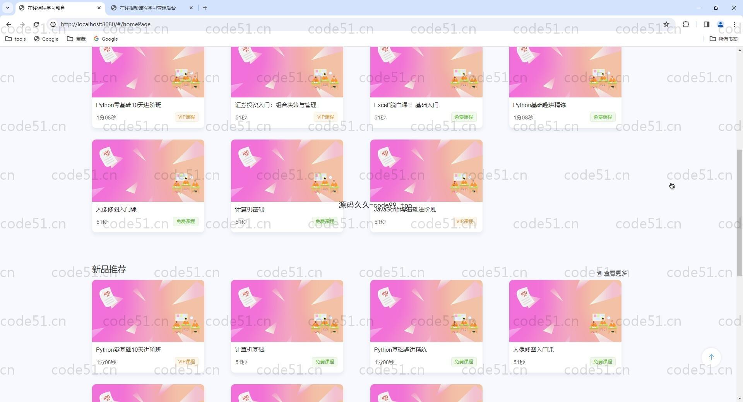
Task: Open Chrome's three-dot menu
Action: (734, 24)
